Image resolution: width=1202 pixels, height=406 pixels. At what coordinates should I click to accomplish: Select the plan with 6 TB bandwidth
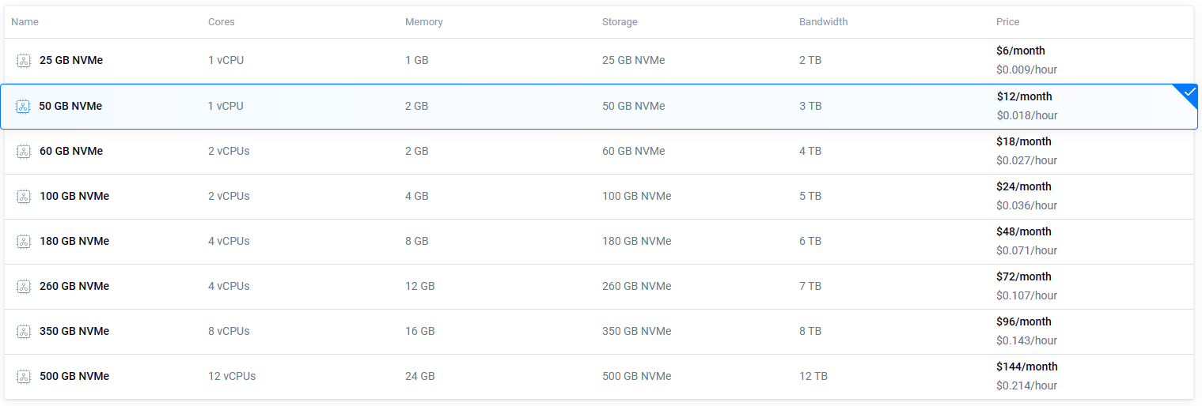tap(599, 242)
